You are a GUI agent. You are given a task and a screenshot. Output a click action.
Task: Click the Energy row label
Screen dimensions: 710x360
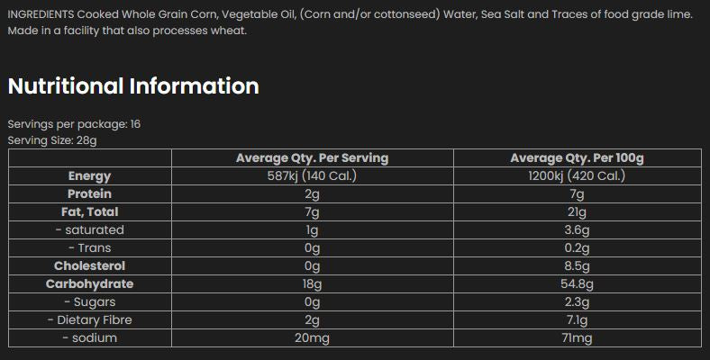click(x=89, y=176)
